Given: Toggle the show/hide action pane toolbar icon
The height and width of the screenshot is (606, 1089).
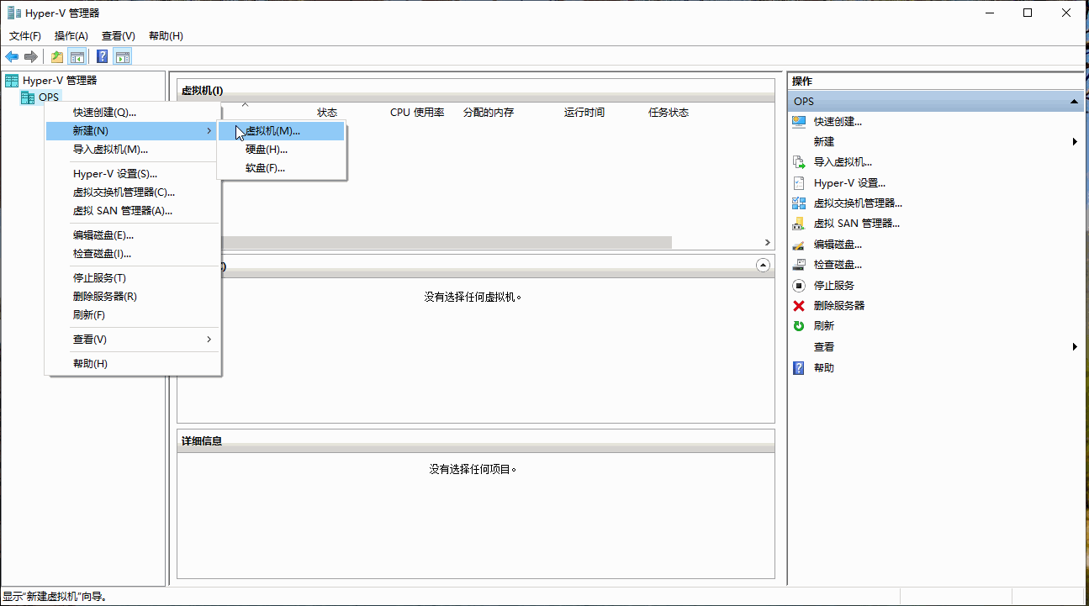Looking at the screenshot, I should 123,56.
